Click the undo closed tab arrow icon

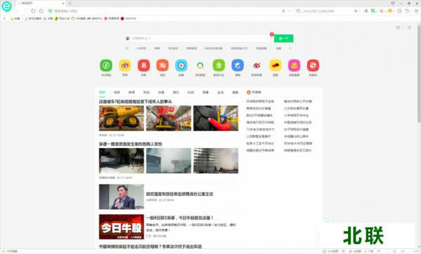[x=407, y=11]
